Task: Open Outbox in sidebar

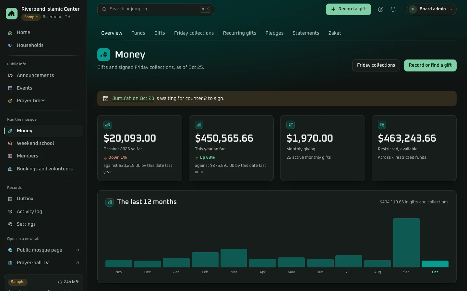Action: pos(43,199)
